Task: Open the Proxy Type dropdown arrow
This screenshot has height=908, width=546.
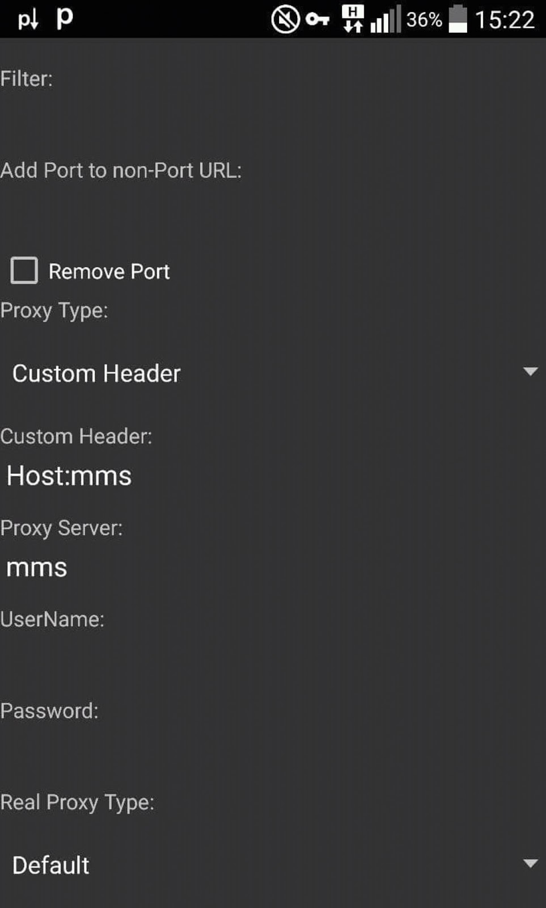Action: click(530, 372)
